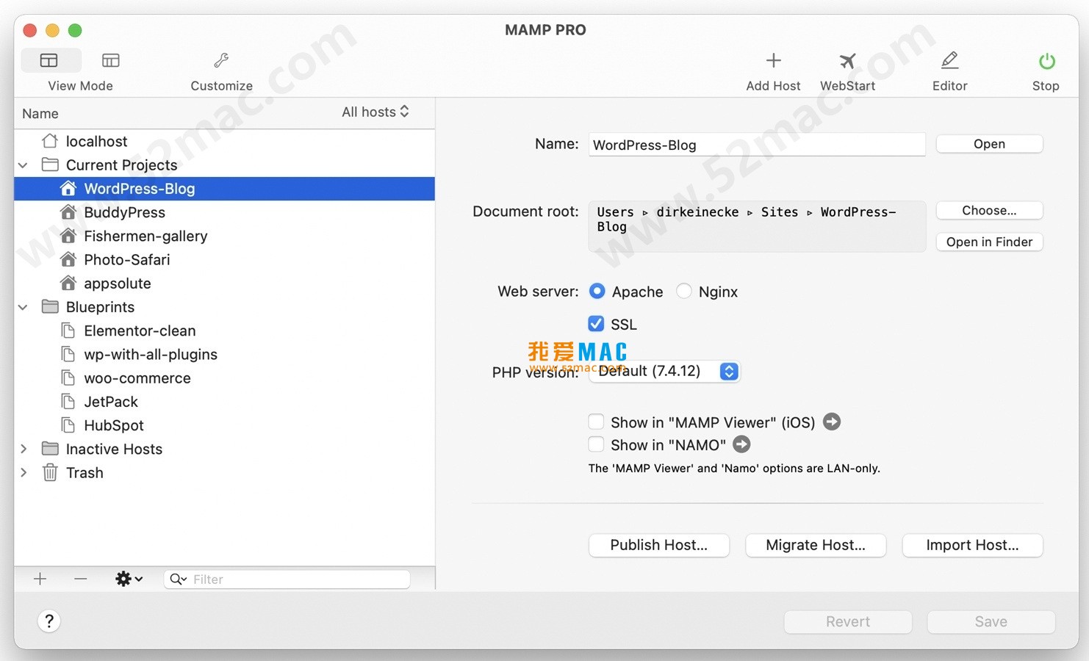Screen dimensions: 1089x661
Task: Launch WebStart airplane icon
Action: click(847, 60)
